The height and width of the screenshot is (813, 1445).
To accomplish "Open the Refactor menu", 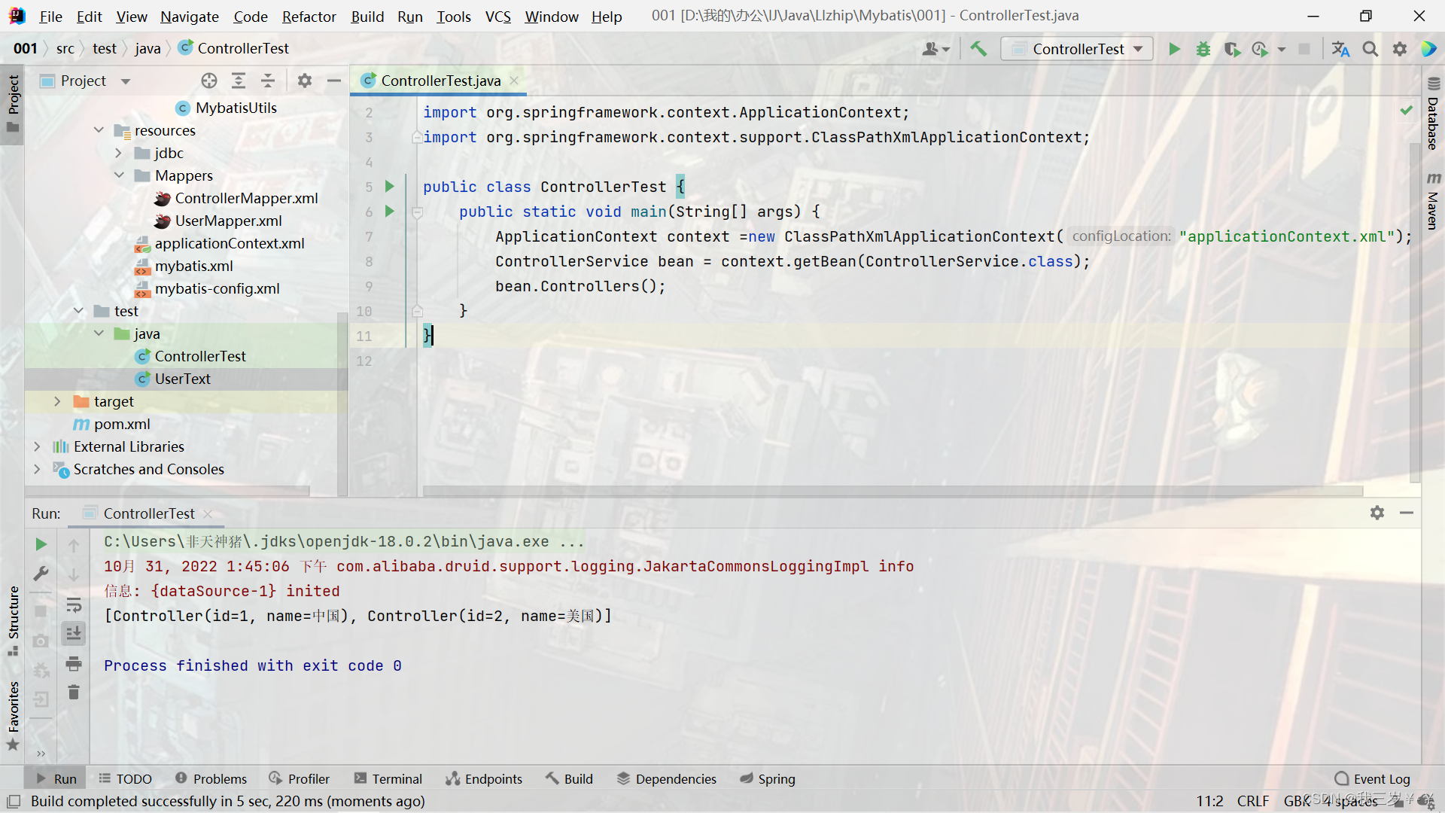I will 309,17.
